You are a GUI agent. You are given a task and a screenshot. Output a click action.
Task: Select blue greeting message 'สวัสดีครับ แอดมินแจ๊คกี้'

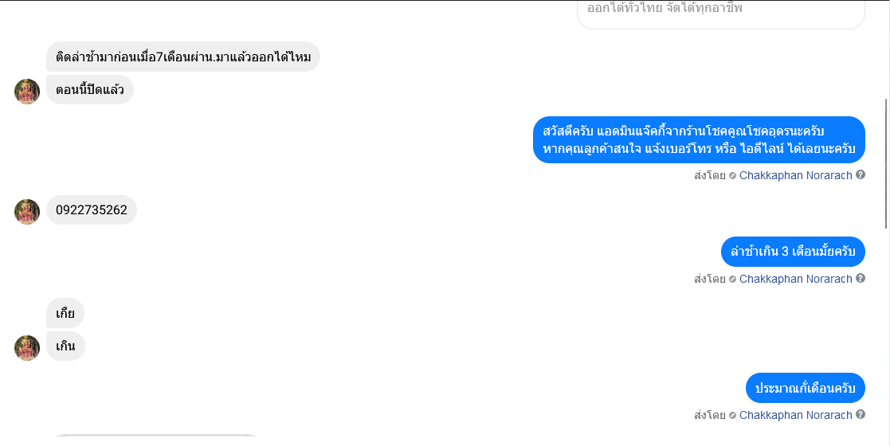click(x=699, y=139)
